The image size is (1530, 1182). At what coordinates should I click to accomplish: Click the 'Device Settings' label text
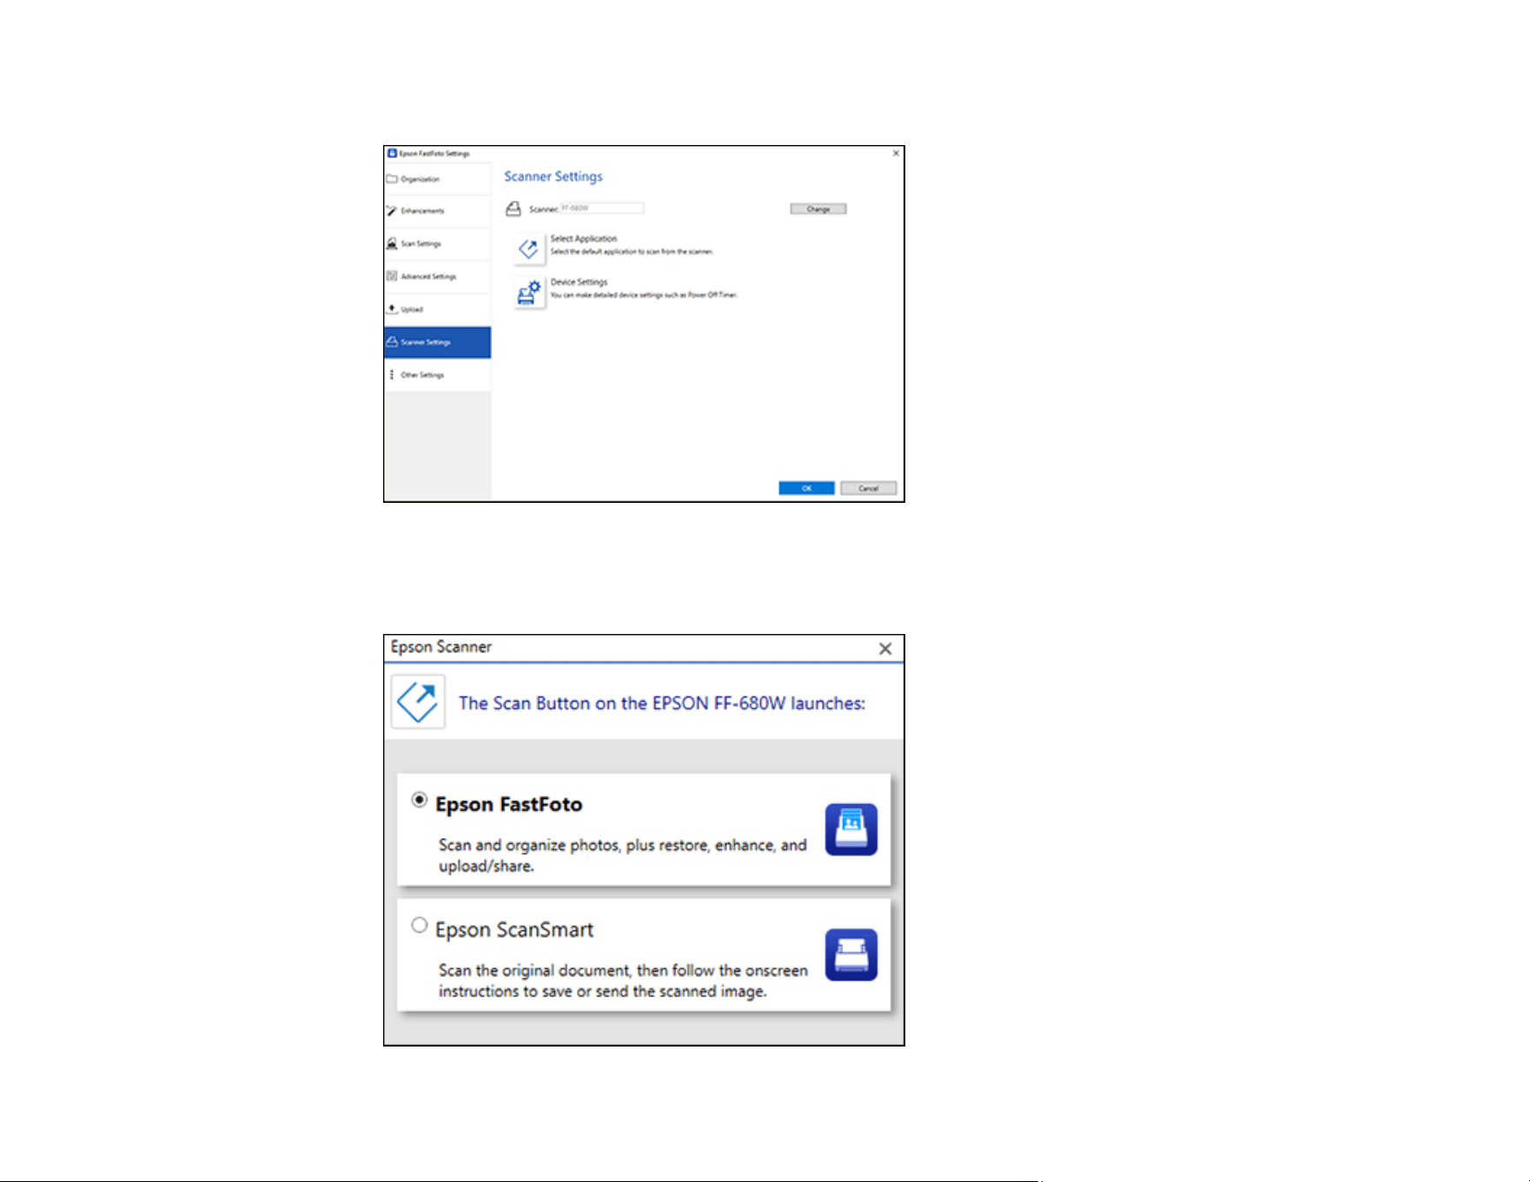tap(579, 282)
